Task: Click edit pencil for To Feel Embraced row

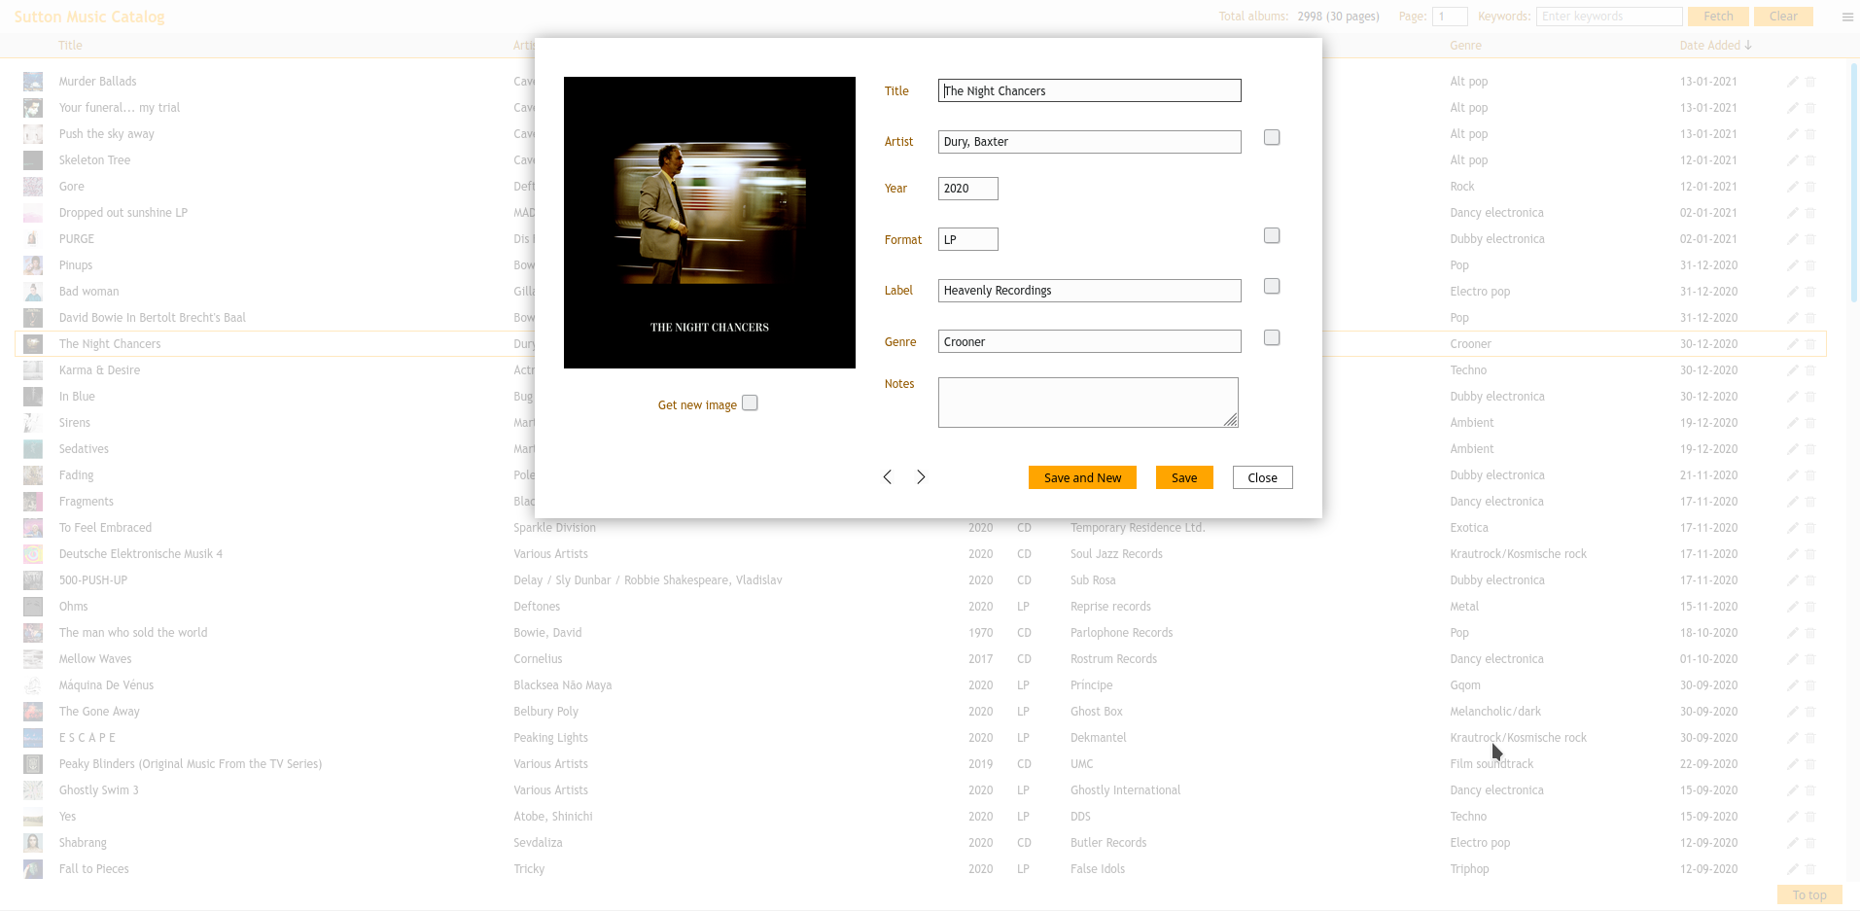Action: tap(1792, 528)
